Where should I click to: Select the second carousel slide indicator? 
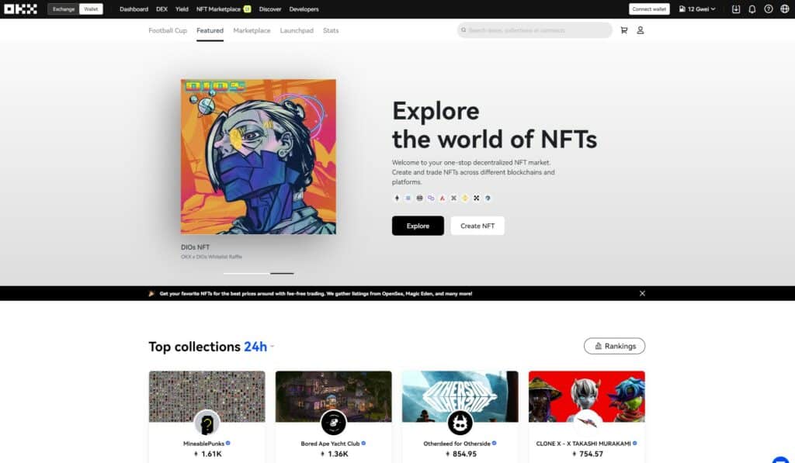pyautogui.click(x=282, y=273)
